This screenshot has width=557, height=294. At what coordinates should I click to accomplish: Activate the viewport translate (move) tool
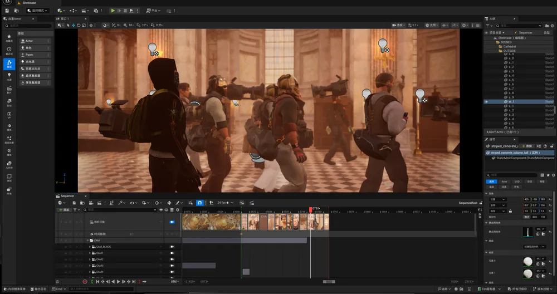coord(73,25)
